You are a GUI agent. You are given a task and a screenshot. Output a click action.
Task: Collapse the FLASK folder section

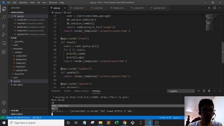pos(14,38)
